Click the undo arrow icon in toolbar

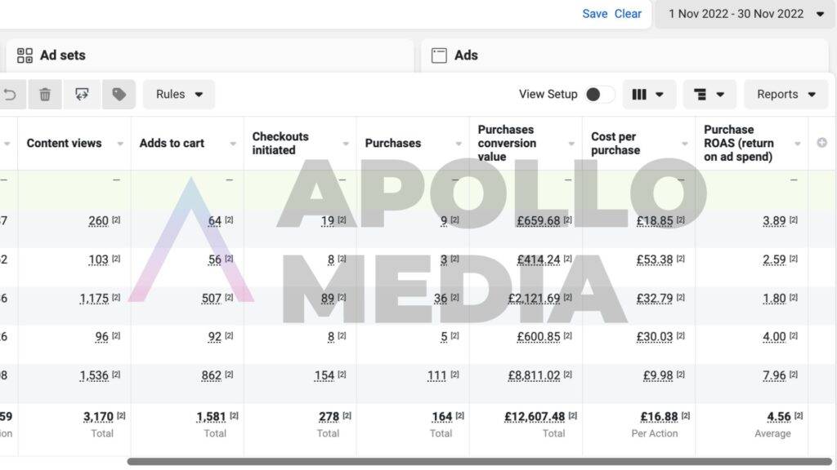(x=10, y=95)
